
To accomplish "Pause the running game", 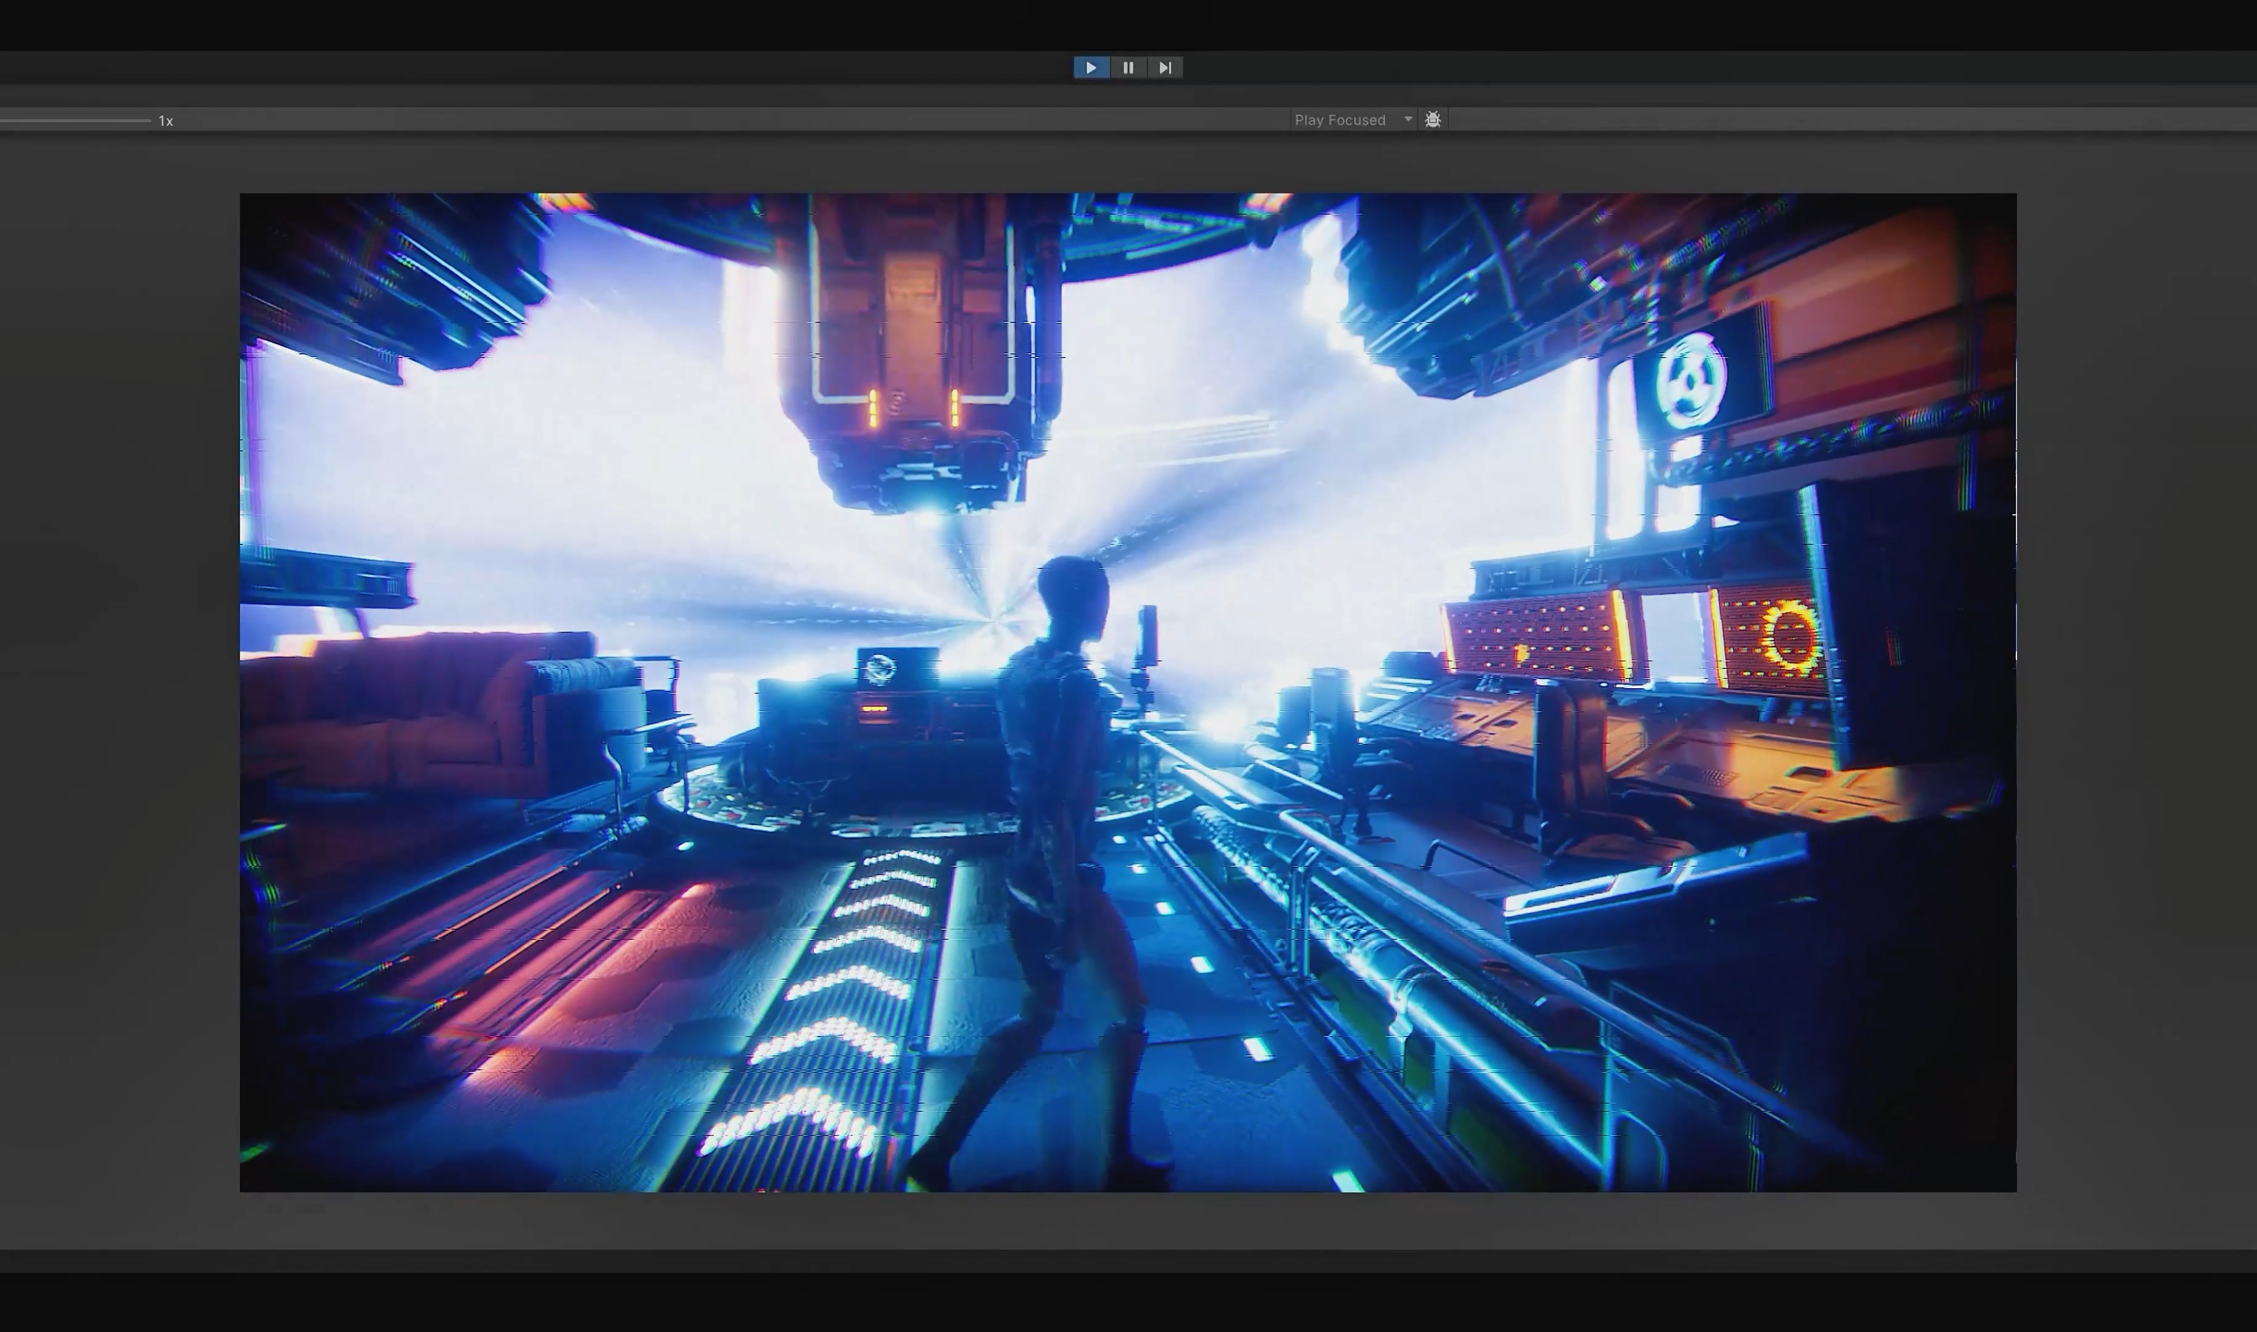I will coord(1128,67).
